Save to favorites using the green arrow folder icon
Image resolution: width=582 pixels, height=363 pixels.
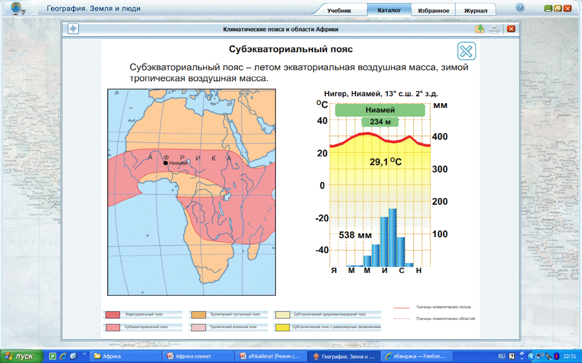coord(480,29)
